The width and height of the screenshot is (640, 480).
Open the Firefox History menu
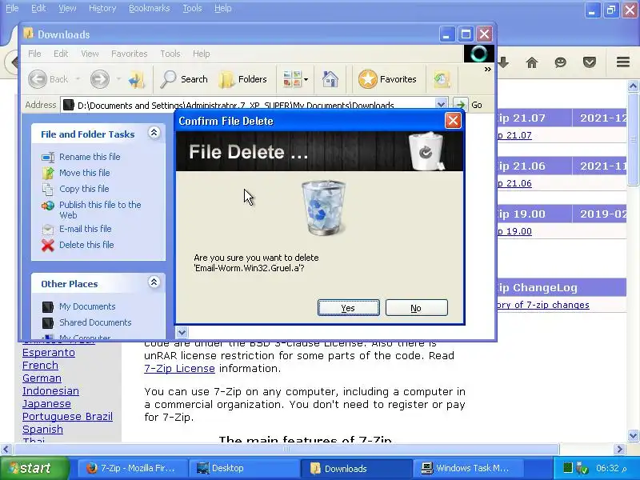[102, 8]
